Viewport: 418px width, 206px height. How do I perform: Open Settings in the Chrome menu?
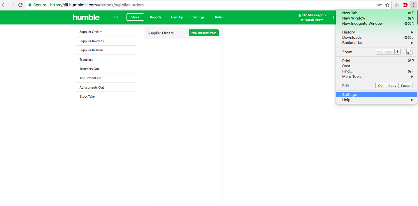(x=376, y=94)
